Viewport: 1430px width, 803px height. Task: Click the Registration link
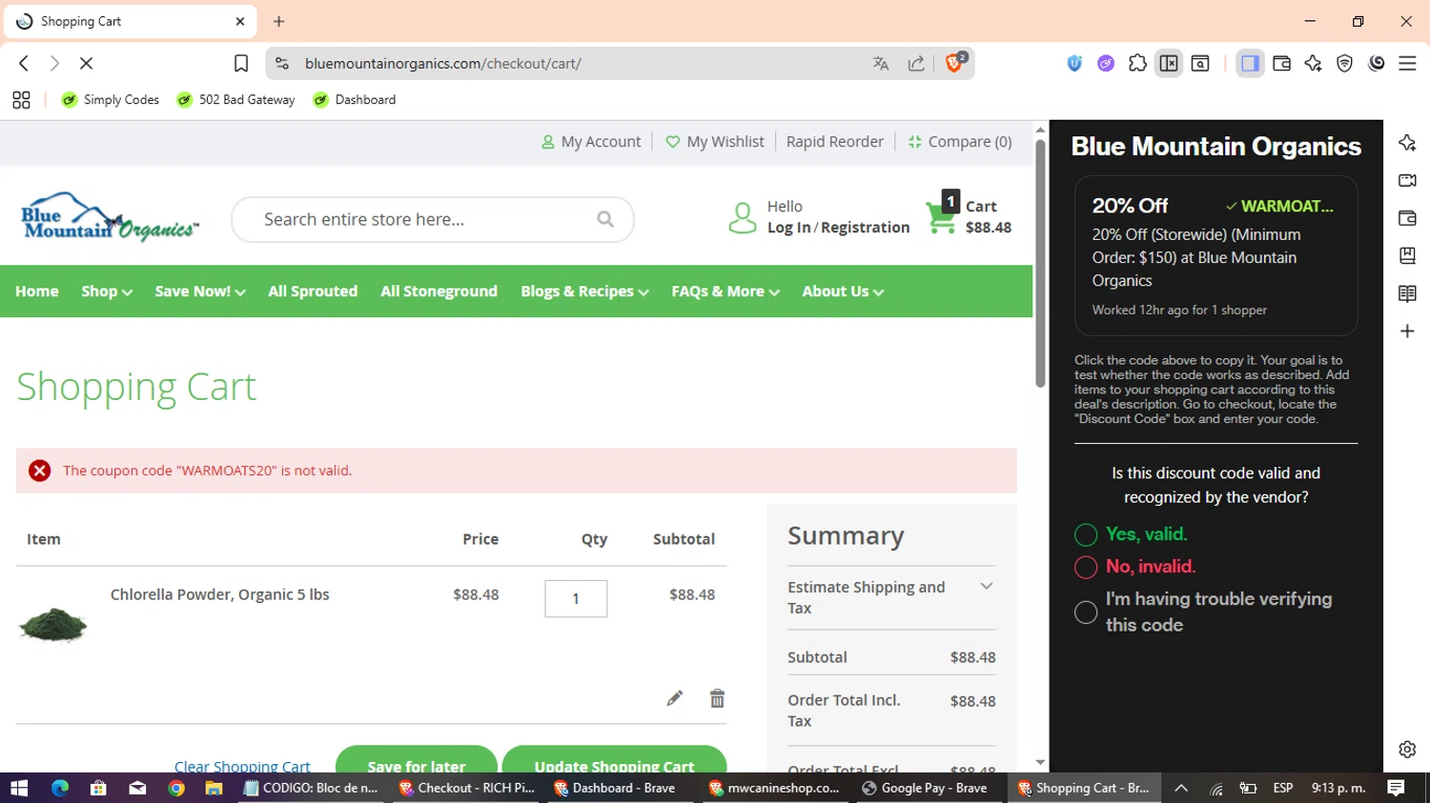pos(866,228)
